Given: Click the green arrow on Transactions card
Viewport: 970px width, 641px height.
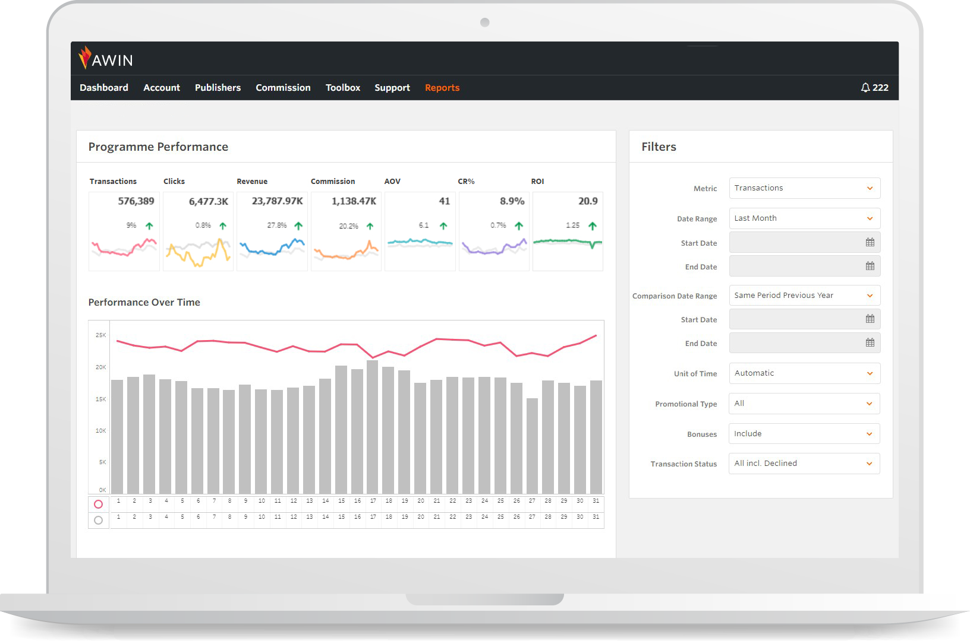Looking at the screenshot, I should pos(149,226).
